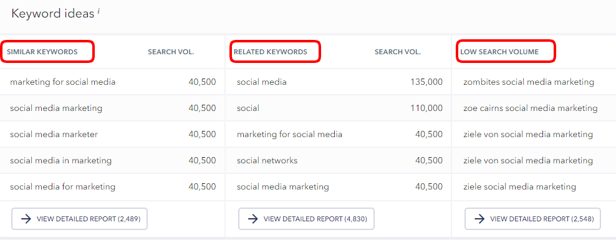Click arrow icon in Low Search Volume report button
The image size is (616, 240).
(479, 219)
